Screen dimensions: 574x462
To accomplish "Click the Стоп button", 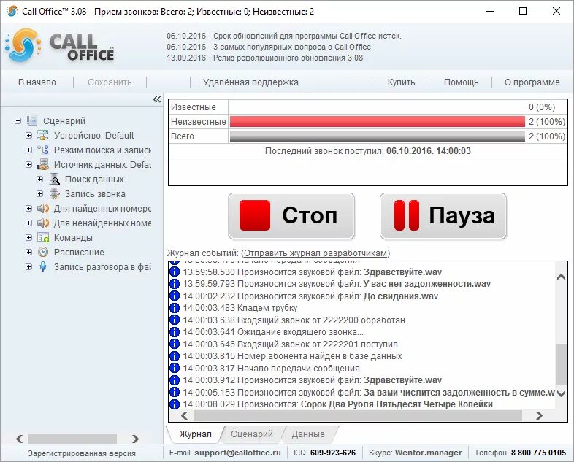I will coord(291,216).
